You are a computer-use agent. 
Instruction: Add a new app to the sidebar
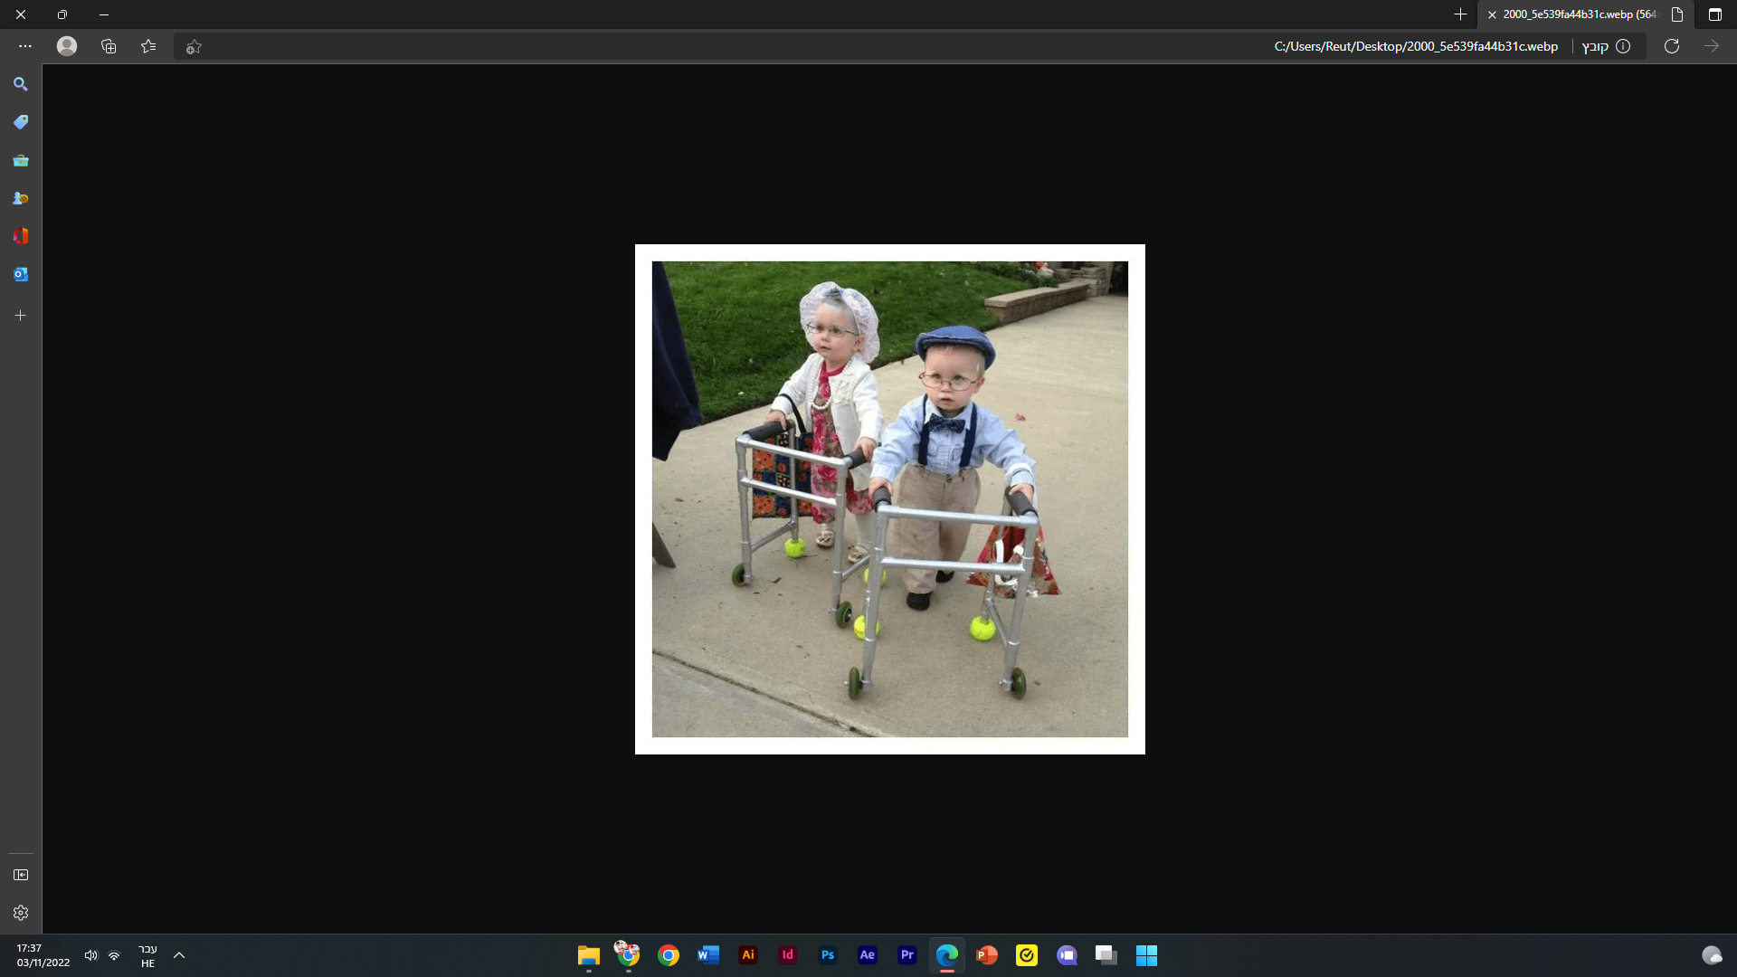21,316
